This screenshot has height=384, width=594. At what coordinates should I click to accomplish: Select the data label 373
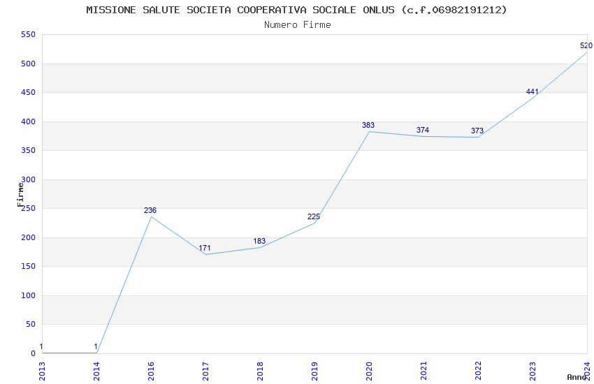click(x=477, y=131)
